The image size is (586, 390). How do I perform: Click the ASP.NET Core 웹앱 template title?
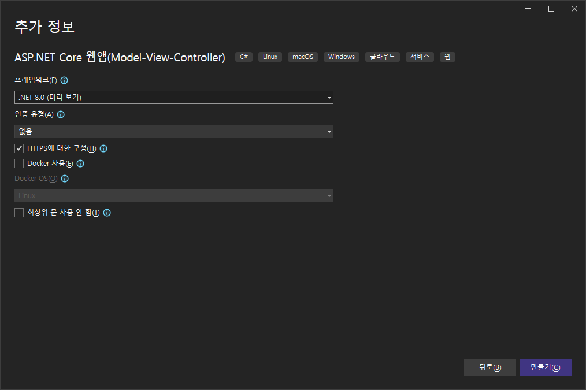click(x=120, y=57)
